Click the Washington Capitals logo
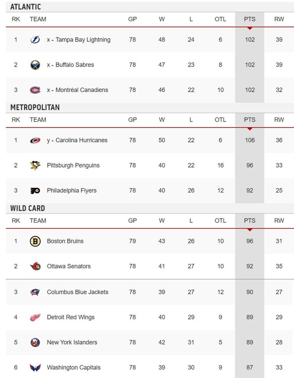 (35, 368)
